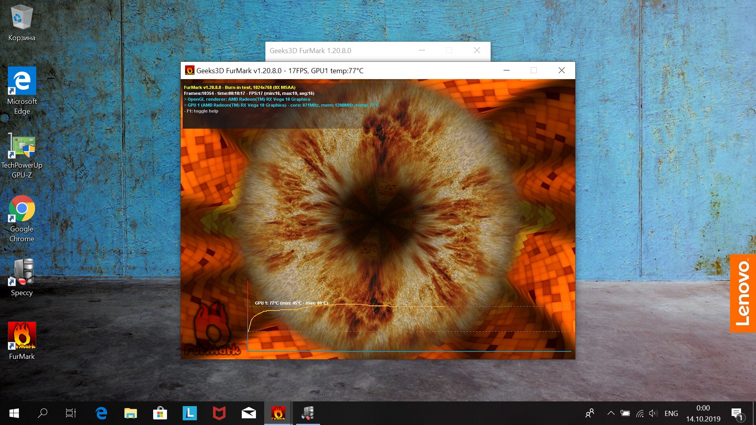Open Microsoft Store from the taskbar
This screenshot has width=756, height=425.
[159, 413]
